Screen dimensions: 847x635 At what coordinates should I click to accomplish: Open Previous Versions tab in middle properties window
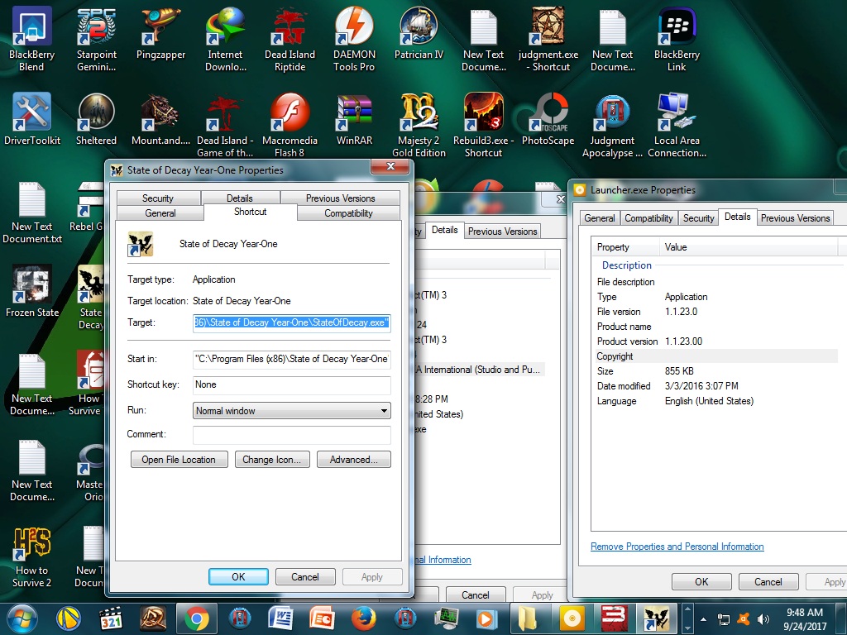point(502,232)
